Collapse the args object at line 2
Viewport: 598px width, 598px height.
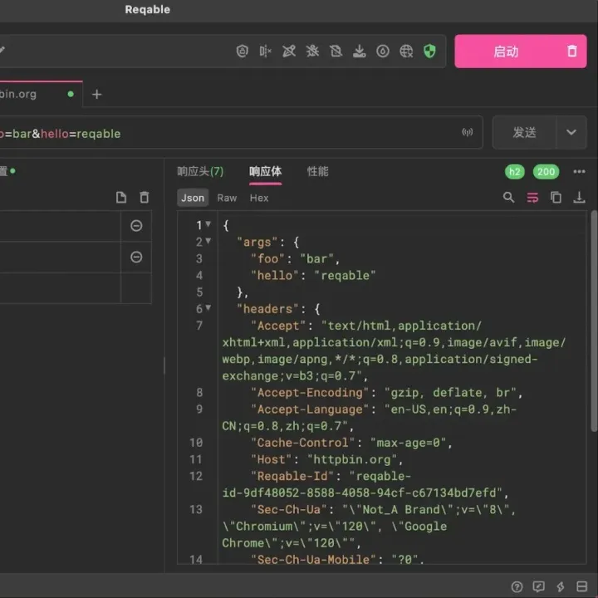(208, 241)
